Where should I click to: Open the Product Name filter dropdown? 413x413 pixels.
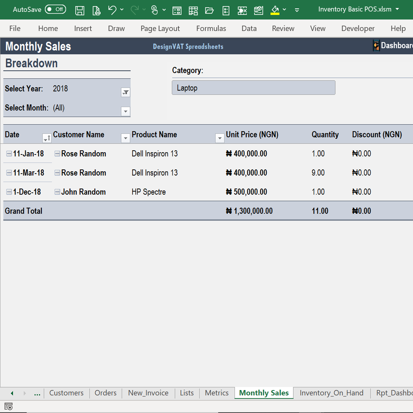pos(220,138)
